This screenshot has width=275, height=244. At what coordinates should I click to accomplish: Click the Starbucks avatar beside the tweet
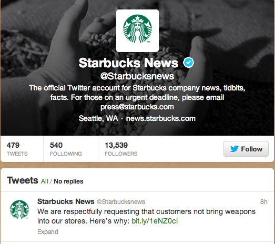click(x=19, y=209)
